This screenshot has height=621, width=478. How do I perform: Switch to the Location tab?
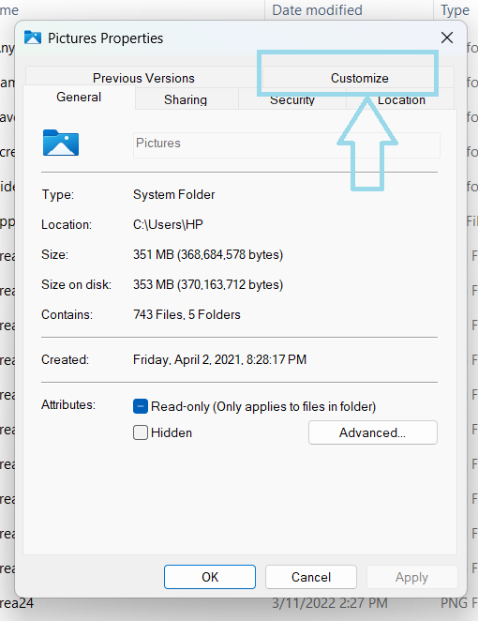tap(401, 99)
